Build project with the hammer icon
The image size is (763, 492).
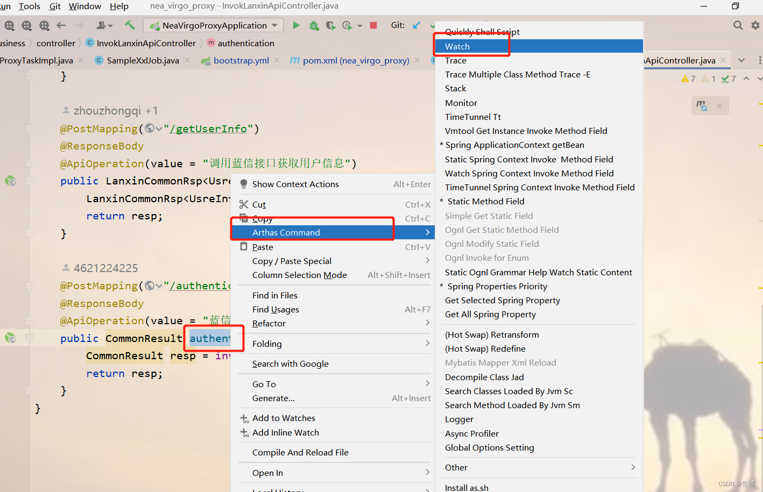(130, 25)
